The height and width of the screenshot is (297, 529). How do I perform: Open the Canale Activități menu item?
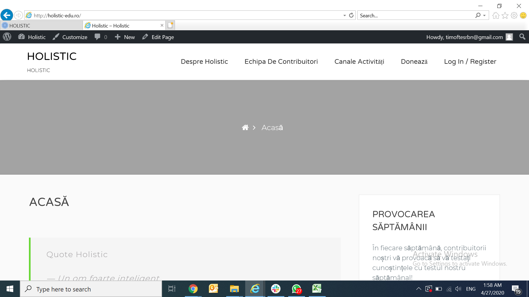click(359, 62)
